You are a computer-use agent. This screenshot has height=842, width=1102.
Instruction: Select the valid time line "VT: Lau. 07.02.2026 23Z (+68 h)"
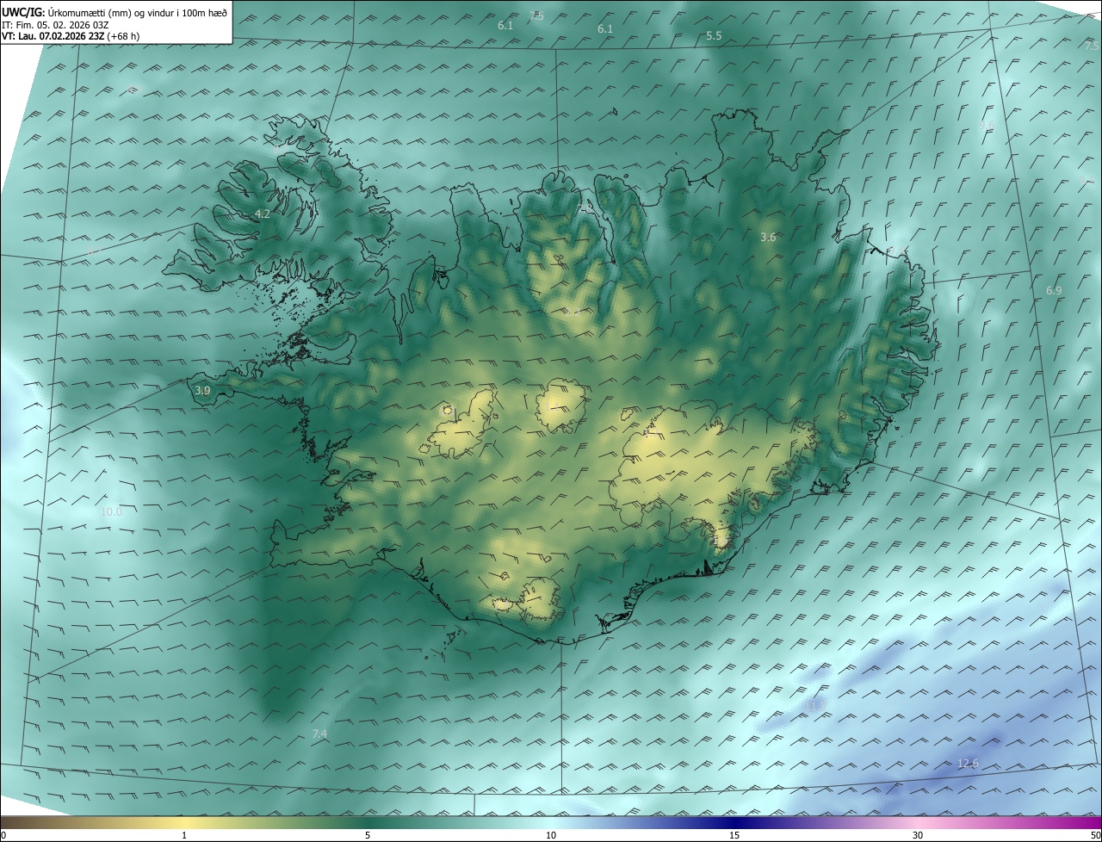(71, 36)
